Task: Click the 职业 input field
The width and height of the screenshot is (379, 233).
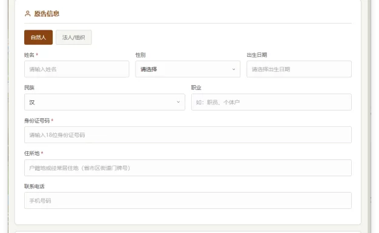Action: [x=271, y=102]
